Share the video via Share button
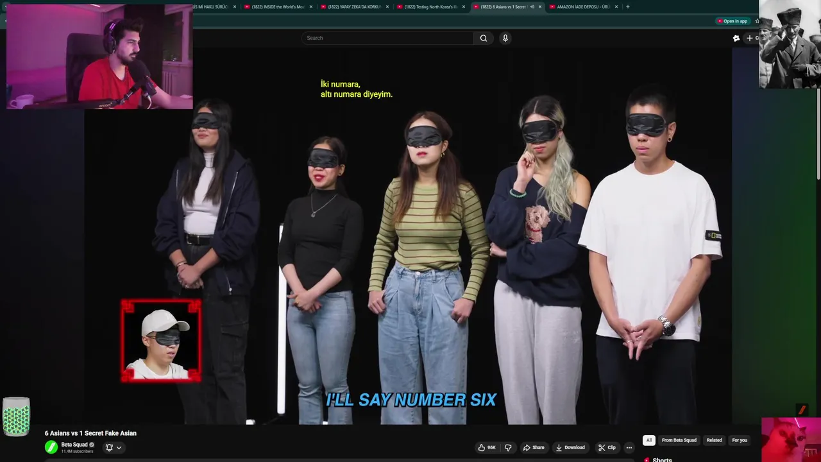 534,447
